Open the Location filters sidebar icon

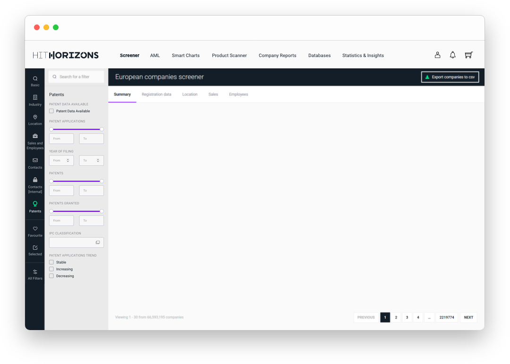point(35,120)
